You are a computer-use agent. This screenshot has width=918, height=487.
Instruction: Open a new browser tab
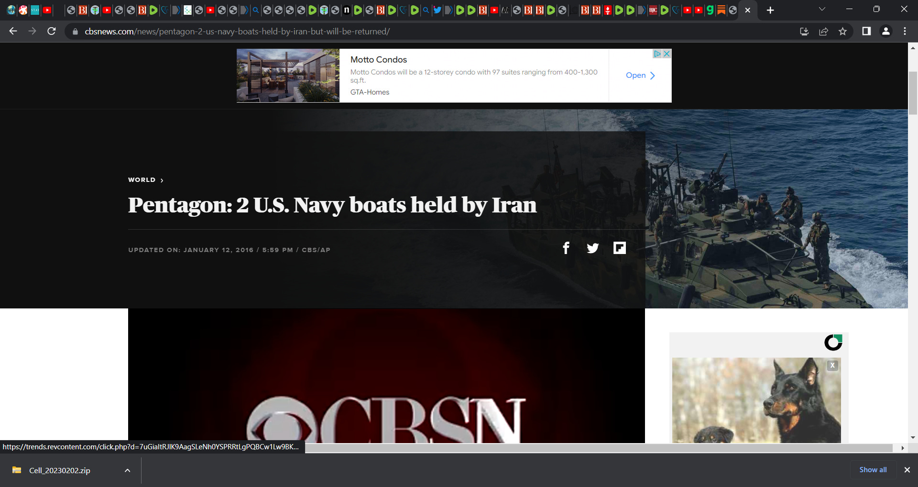(x=770, y=10)
